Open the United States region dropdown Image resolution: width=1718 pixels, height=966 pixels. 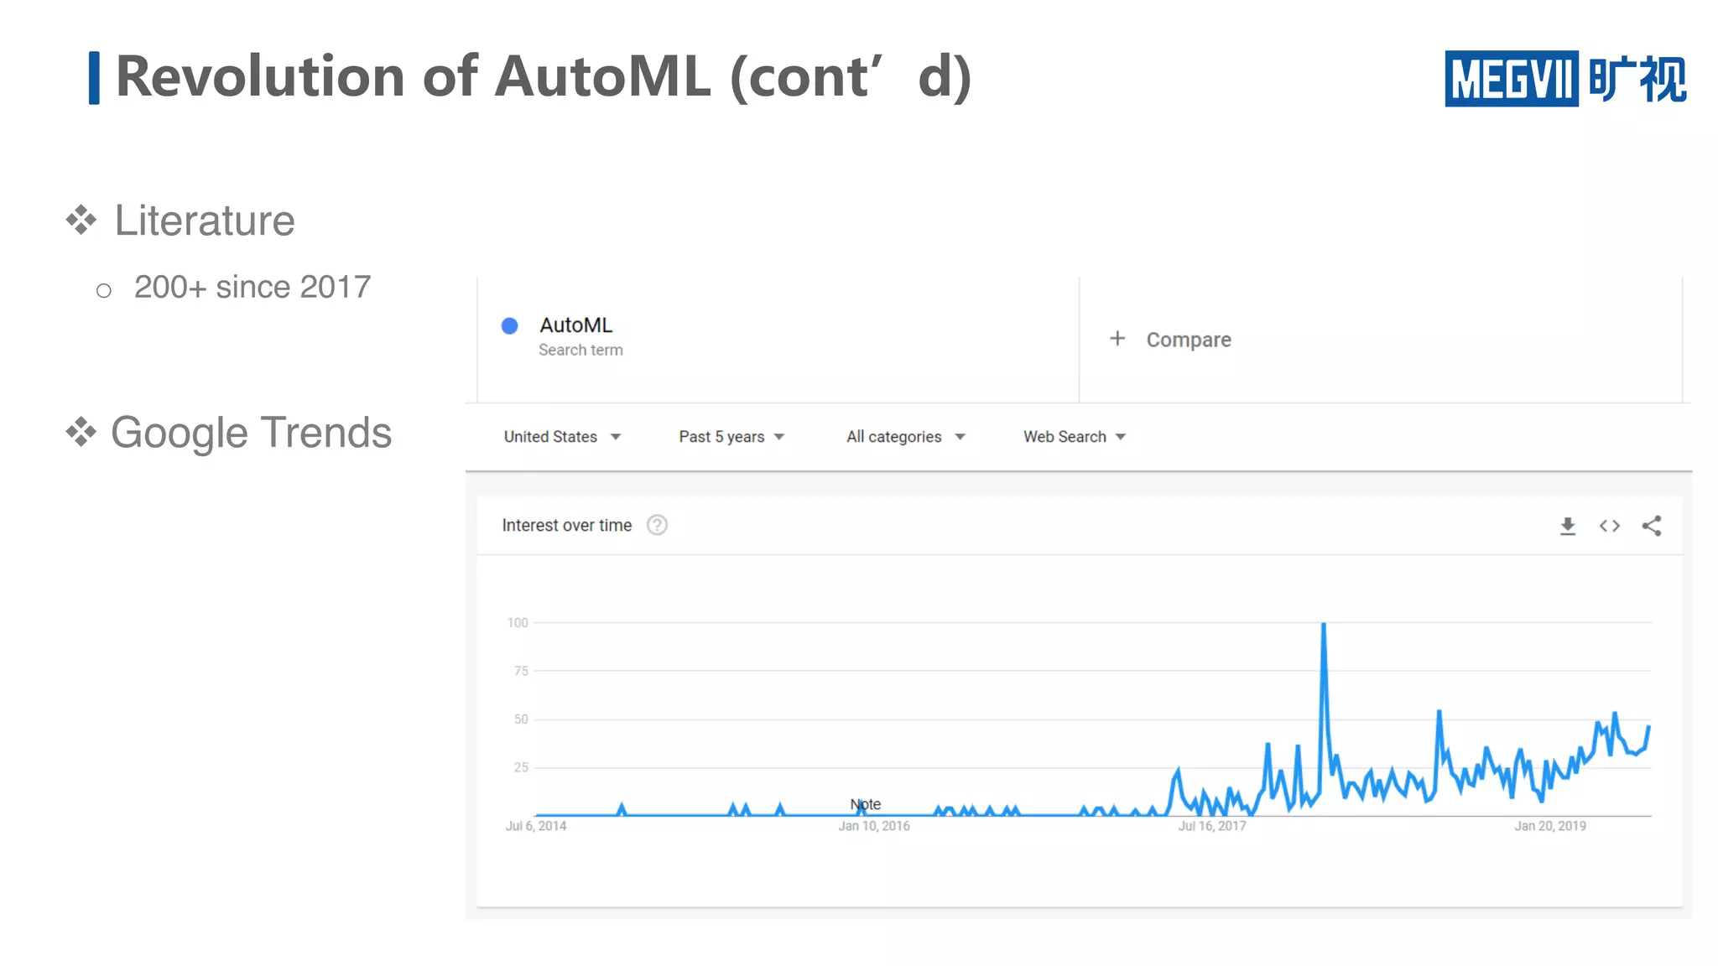(562, 437)
